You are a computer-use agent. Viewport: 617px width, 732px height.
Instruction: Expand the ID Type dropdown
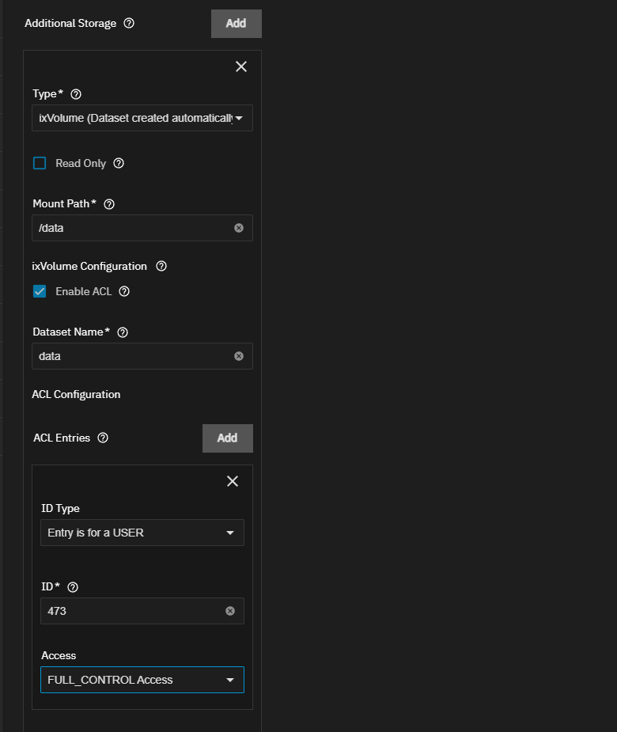pos(142,533)
